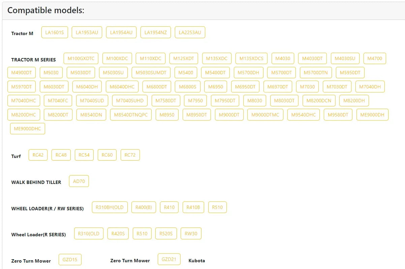Select the M8950DT model tag
Screen dimensions: 405x269
click(197, 115)
